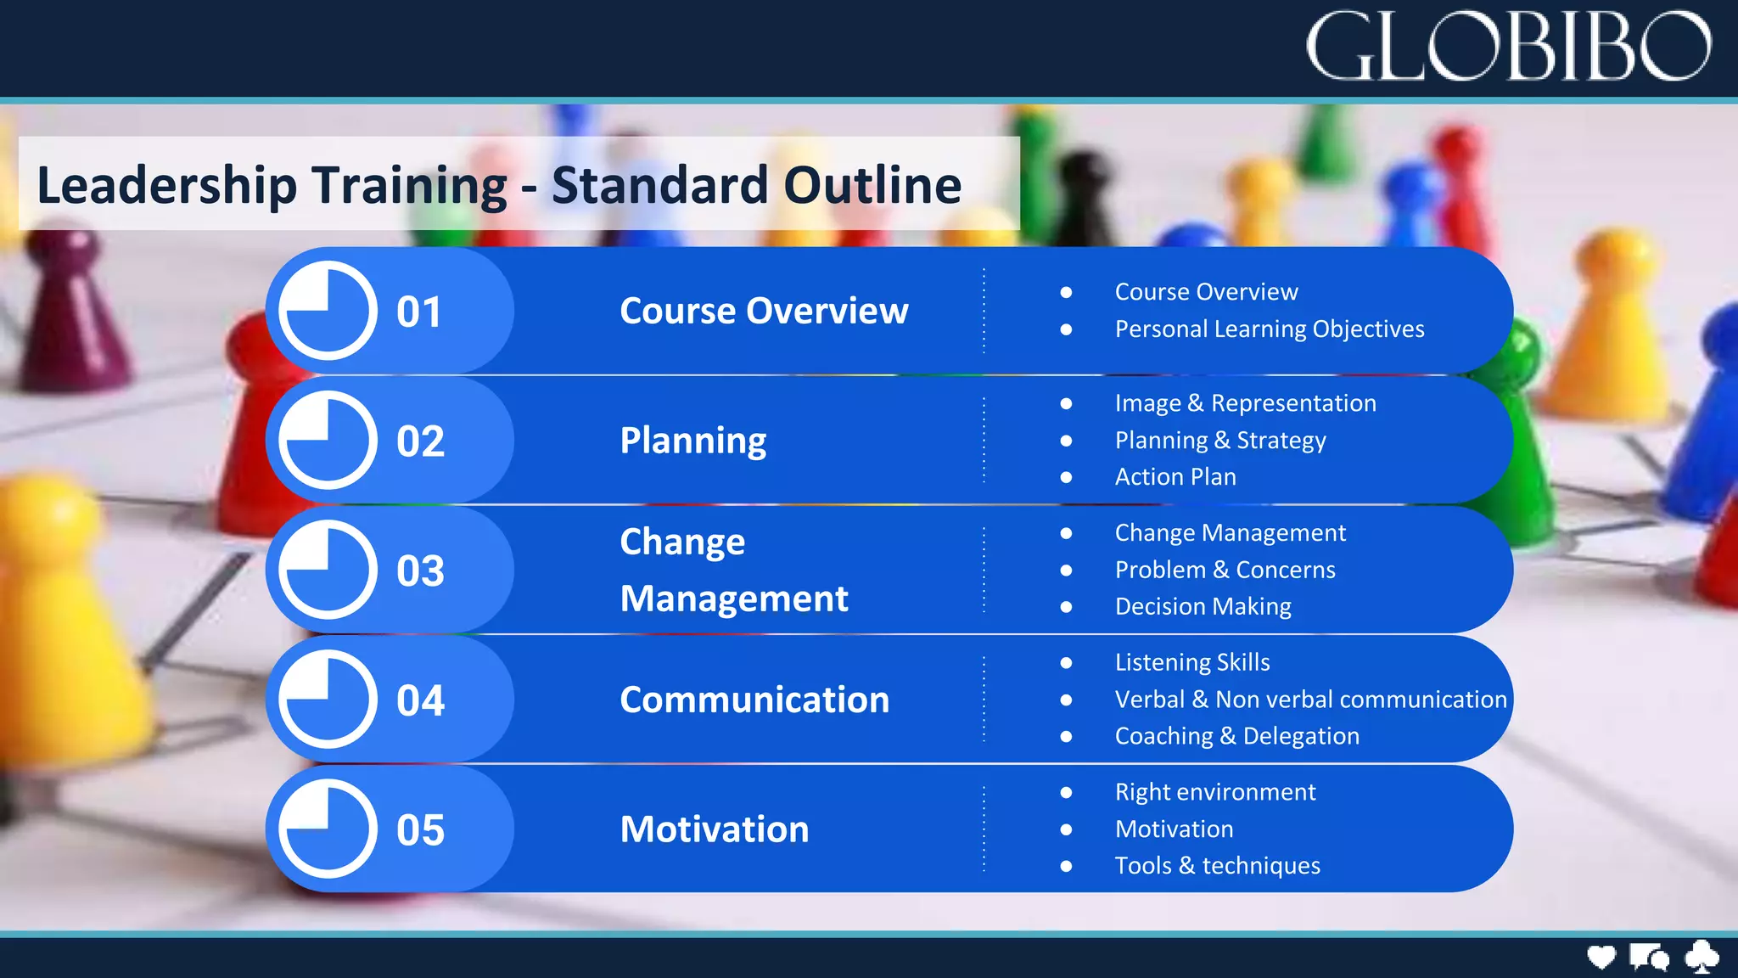Click the chat bubbles icon
The height and width of the screenshot is (978, 1738).
tap(1649, 958)
